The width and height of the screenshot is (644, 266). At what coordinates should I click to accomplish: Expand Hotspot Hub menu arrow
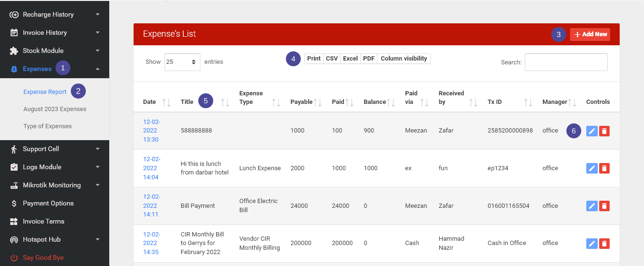[98, 240]
